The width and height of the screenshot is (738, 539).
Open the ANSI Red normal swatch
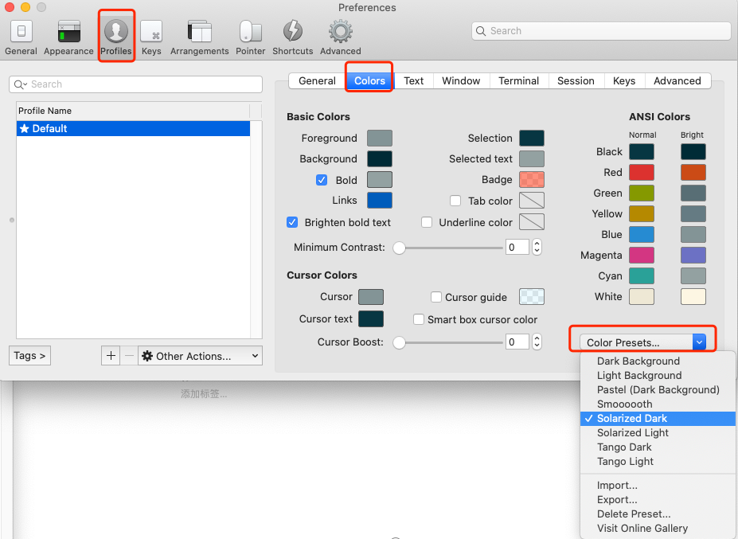(642, 172)
